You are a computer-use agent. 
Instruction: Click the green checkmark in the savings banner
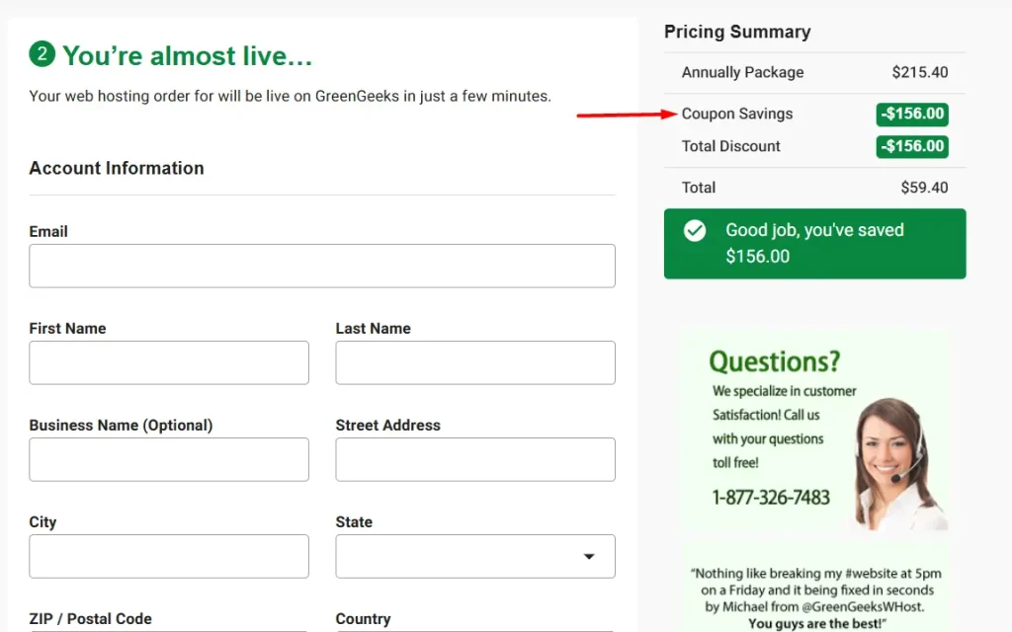coord(694,230)
